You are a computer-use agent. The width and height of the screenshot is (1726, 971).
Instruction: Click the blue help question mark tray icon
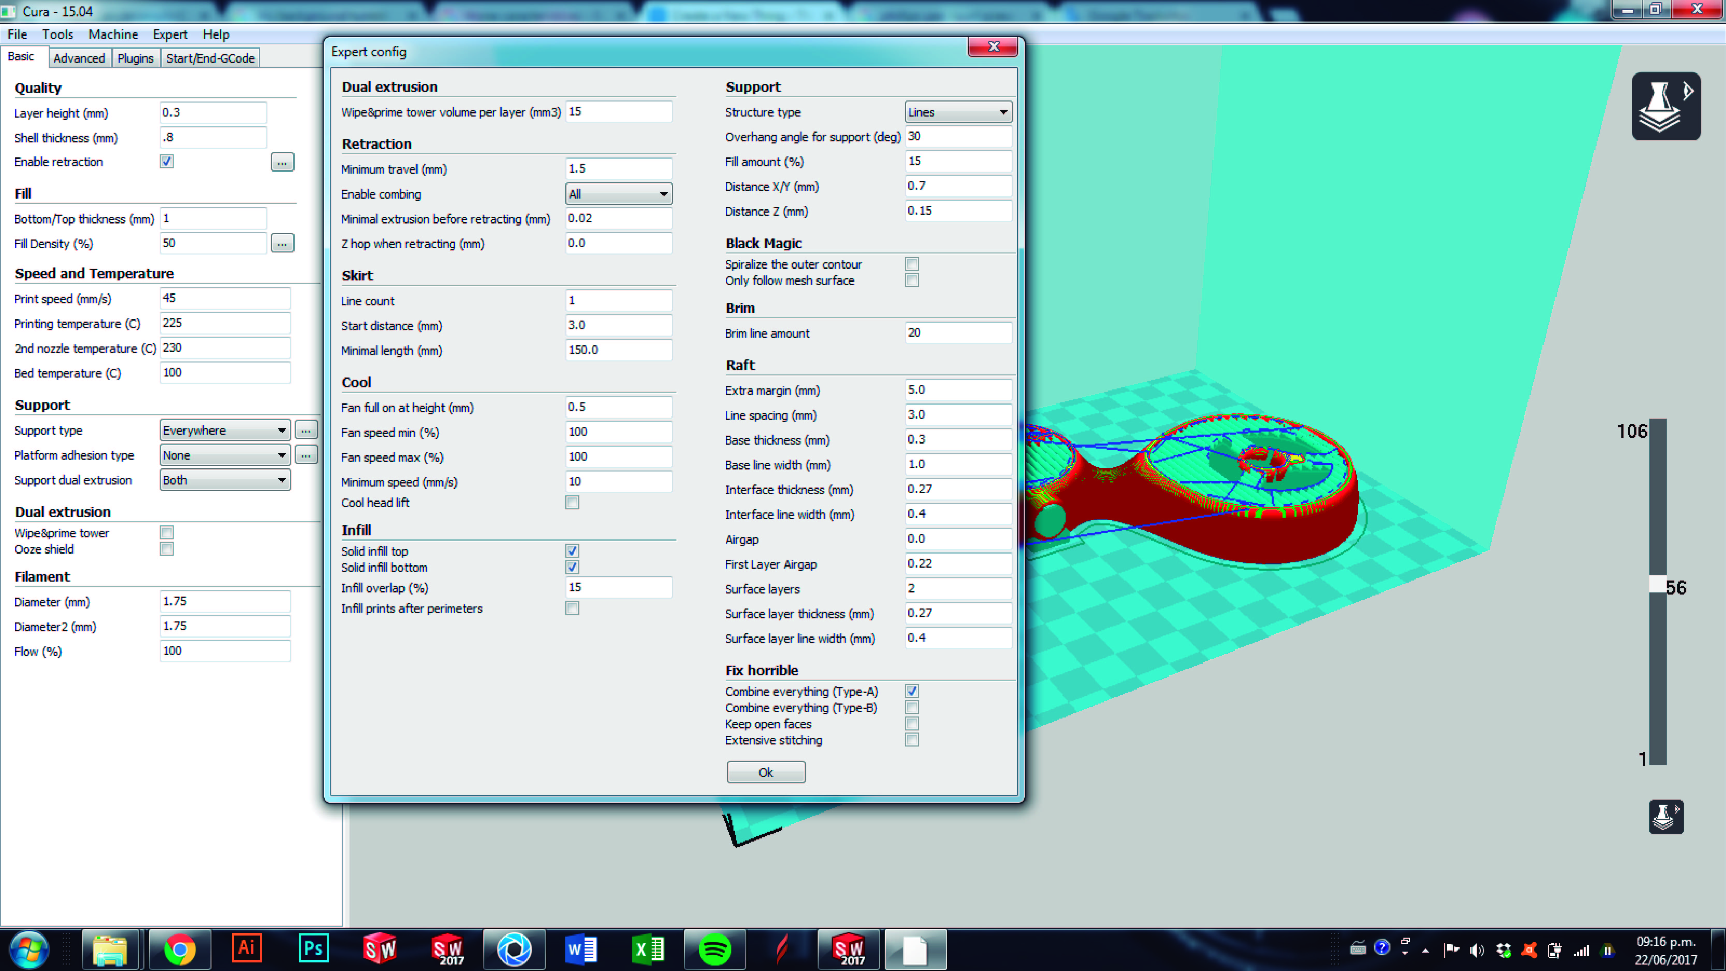1382,947
